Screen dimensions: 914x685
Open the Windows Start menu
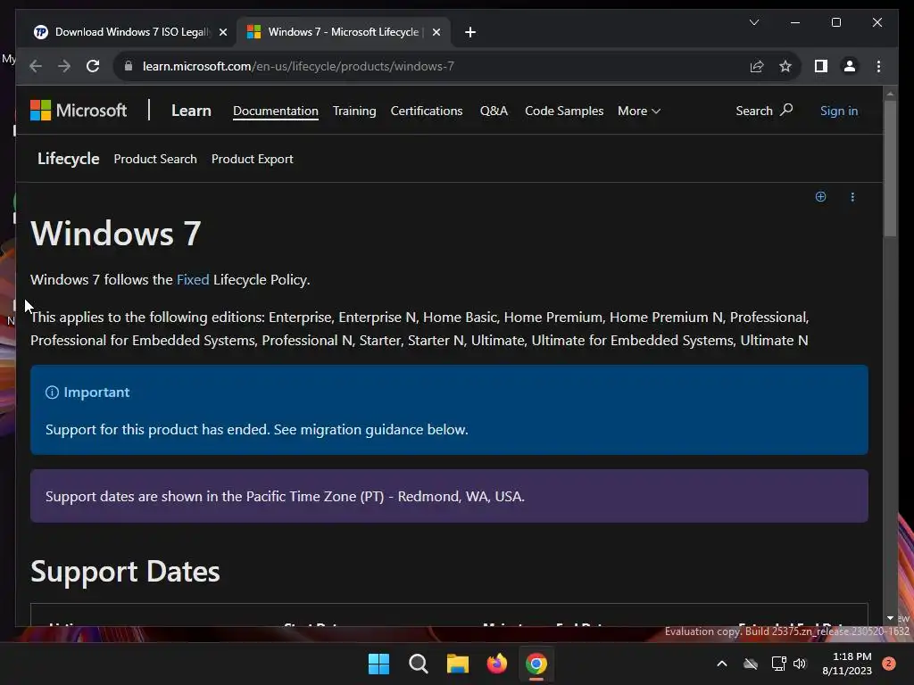point(378,664)
